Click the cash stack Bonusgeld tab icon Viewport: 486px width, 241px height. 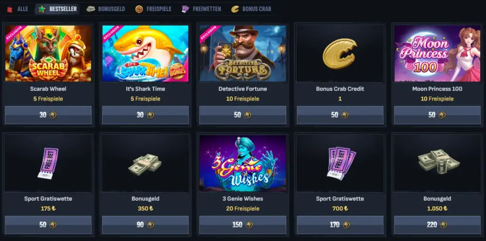[91, 9]
